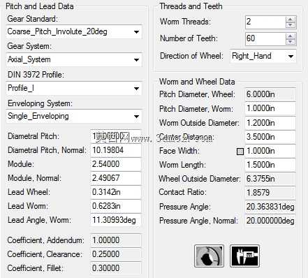Open the Gear Standard dropdown
Image resolution: width=308 pixels, height=278 pixels.
(x=74, y=32)
